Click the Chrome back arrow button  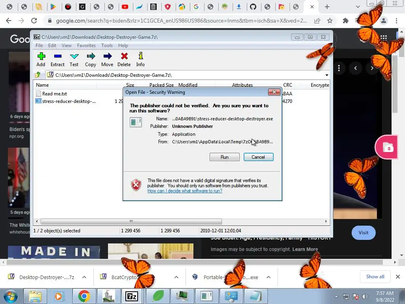point(9,21)
